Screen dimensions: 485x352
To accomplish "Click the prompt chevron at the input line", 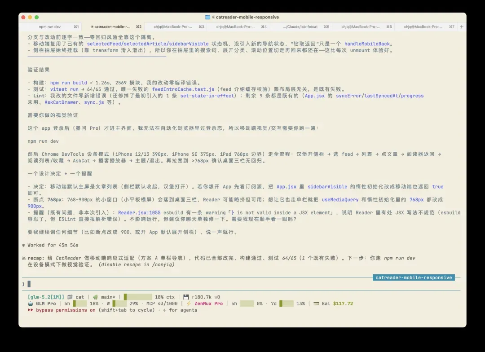I will [23, 284].
